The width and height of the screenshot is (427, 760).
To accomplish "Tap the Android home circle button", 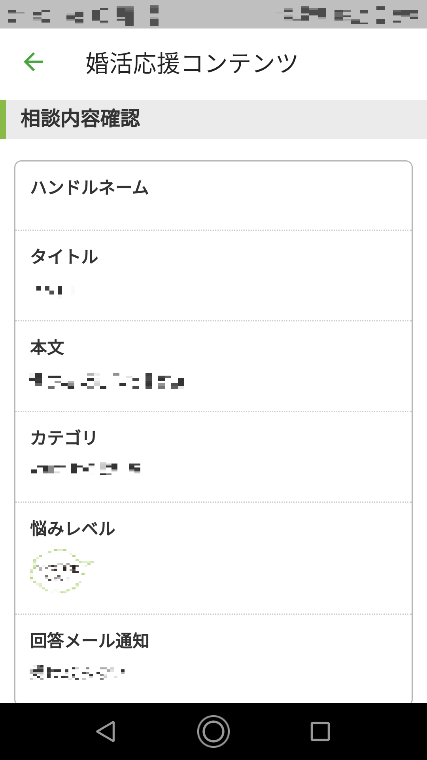I will [x=213, y=731].
